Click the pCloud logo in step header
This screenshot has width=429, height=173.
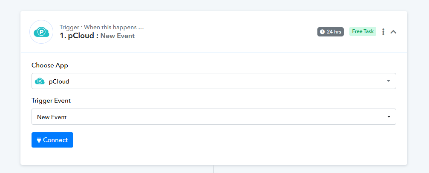[41, 32]
